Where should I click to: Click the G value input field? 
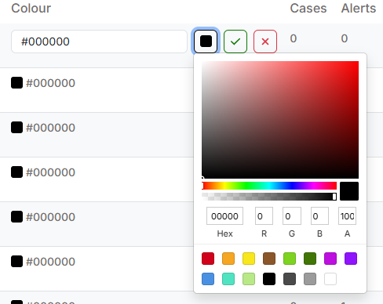[292, 216]
